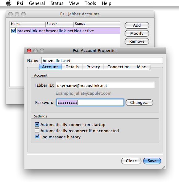This screenshot has width=179, height=182.
Task: Open the Apple menu icon
Action: point(8,3)
